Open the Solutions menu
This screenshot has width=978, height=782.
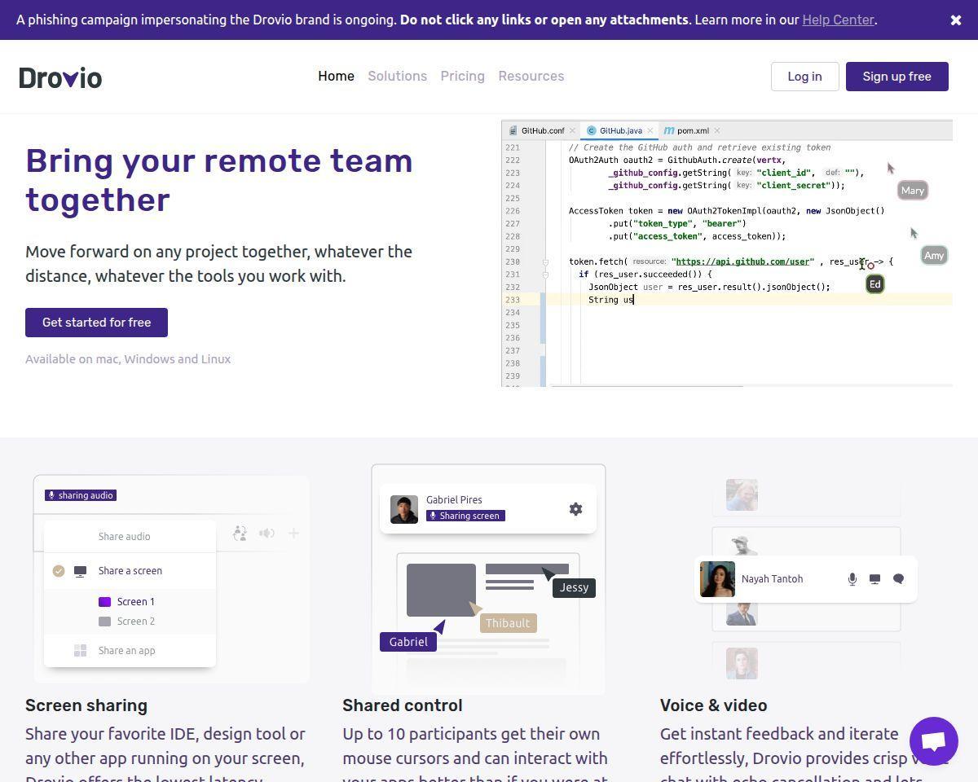[x=397, y=76]
